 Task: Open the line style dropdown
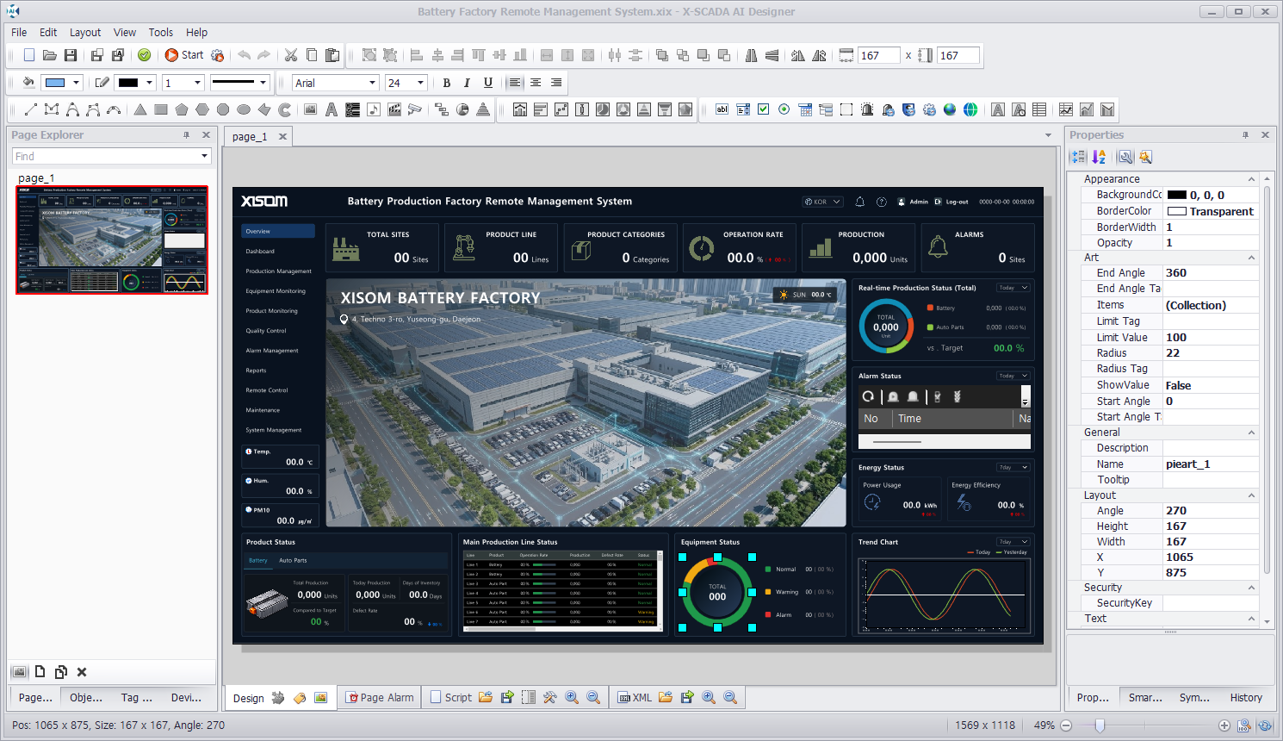(x=263, y=83)
